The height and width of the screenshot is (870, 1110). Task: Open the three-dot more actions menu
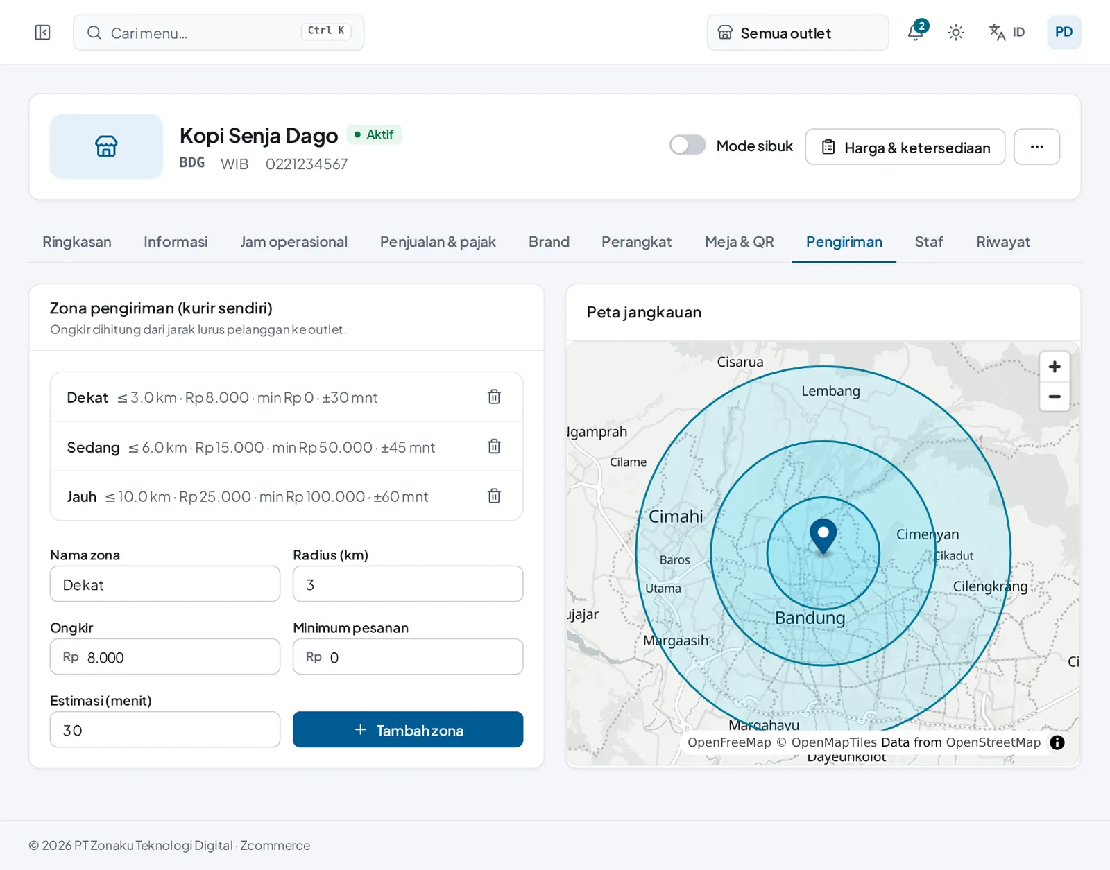pos(1036,147)
